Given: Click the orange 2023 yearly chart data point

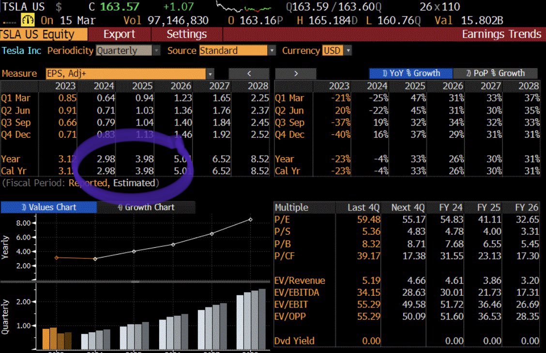Looking at the screenshot, I should coord(57,258).
